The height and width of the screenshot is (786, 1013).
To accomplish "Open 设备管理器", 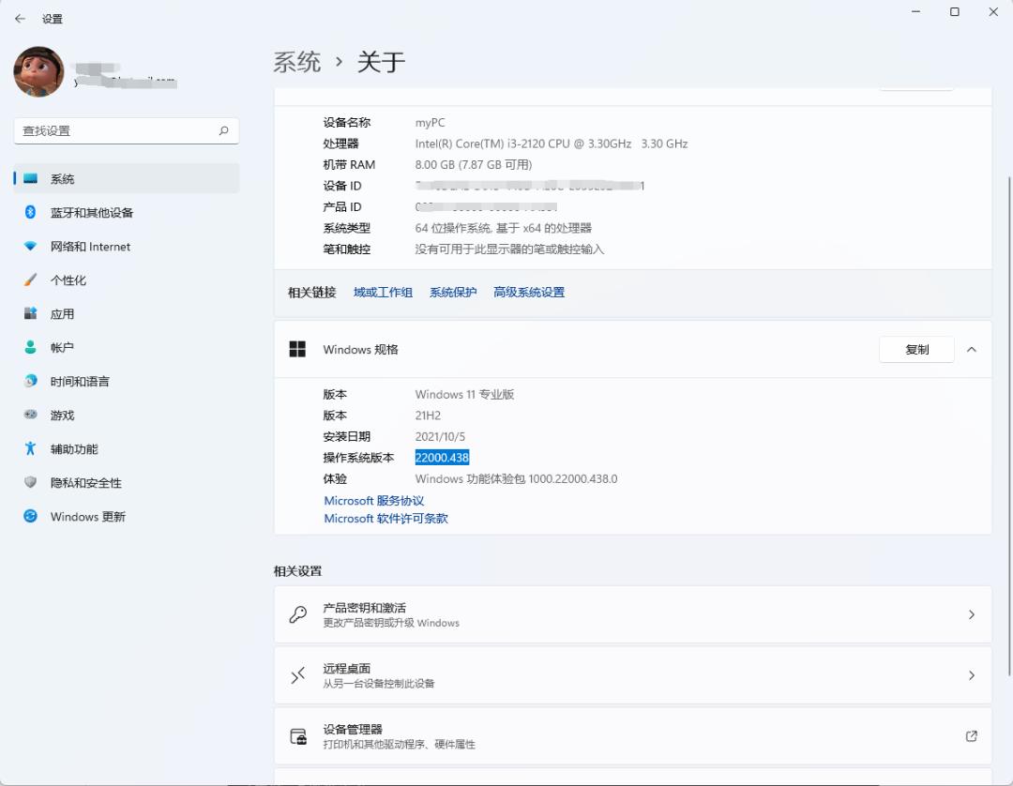I will coord(633,736).
